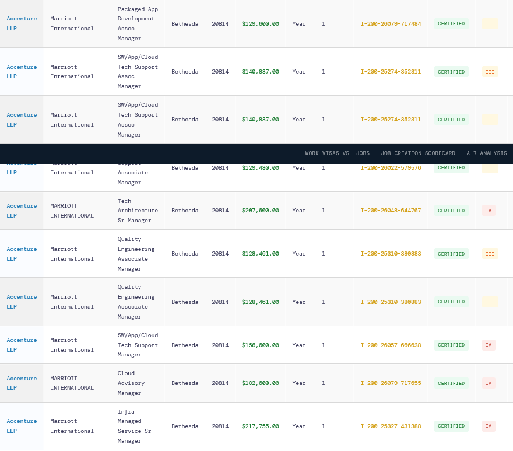Click the Infra Managed Service Sr Manager job title
Viewport: 513px width, 451px height.
134,426
